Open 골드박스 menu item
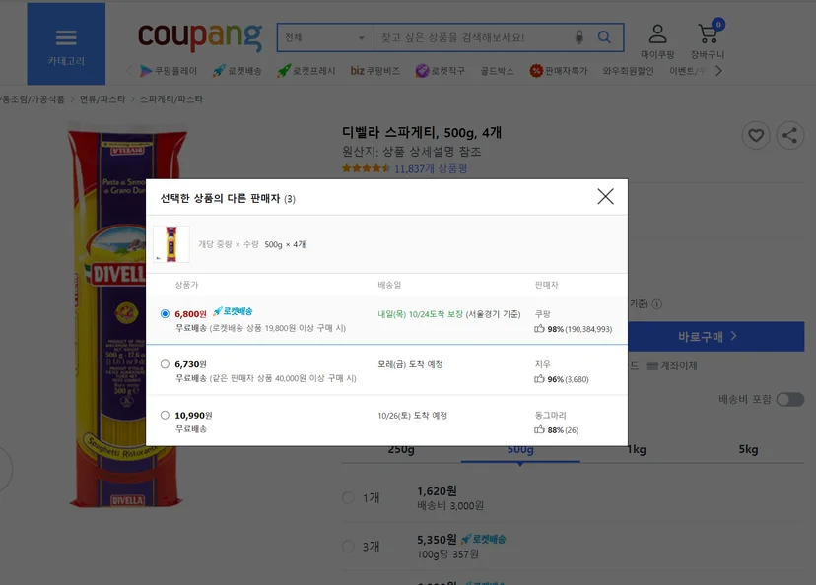This screenshot has width=816, height=585. (x=497, y=71)
